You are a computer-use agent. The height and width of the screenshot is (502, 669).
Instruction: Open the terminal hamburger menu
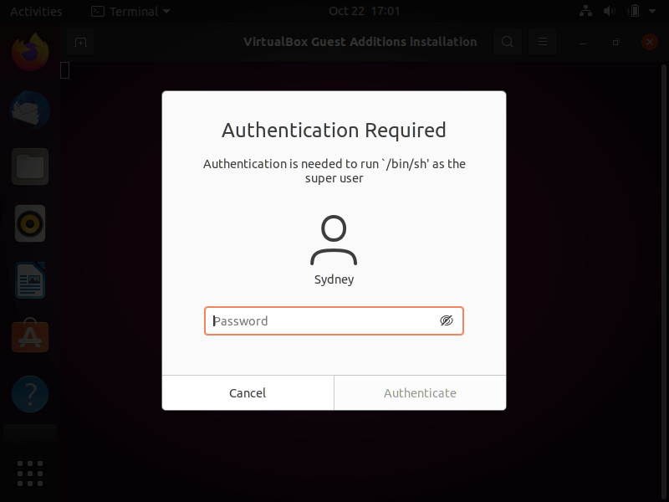point(542,41)
